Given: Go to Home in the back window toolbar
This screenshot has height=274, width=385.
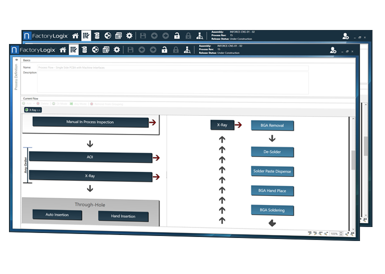Looking at the screenshot, I should (x=75, y=36).
